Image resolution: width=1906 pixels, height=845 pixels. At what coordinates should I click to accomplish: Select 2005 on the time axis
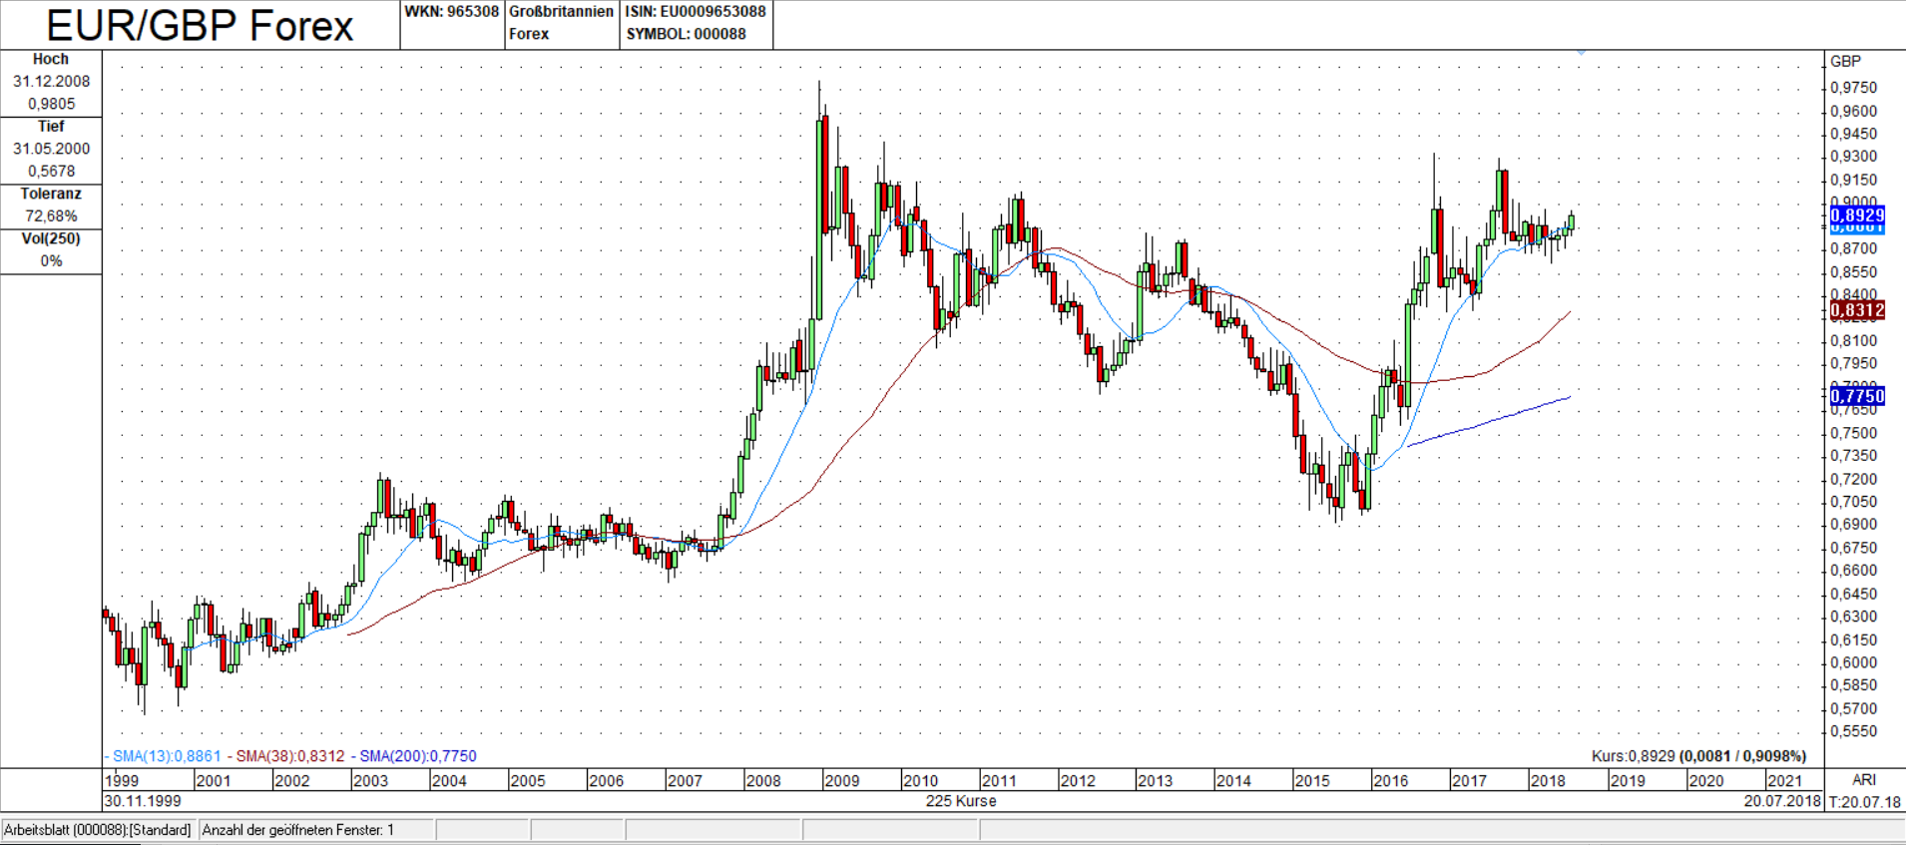[x=528, y=781]
